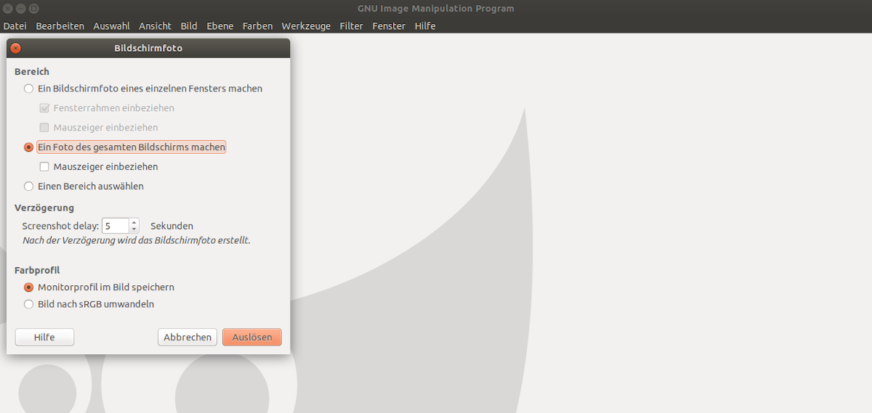Image resolution: width=872 pixels, height=413 pixels.
Task: Decrease screenshot delay with the down arrow
Action: [x=134, y=229]
